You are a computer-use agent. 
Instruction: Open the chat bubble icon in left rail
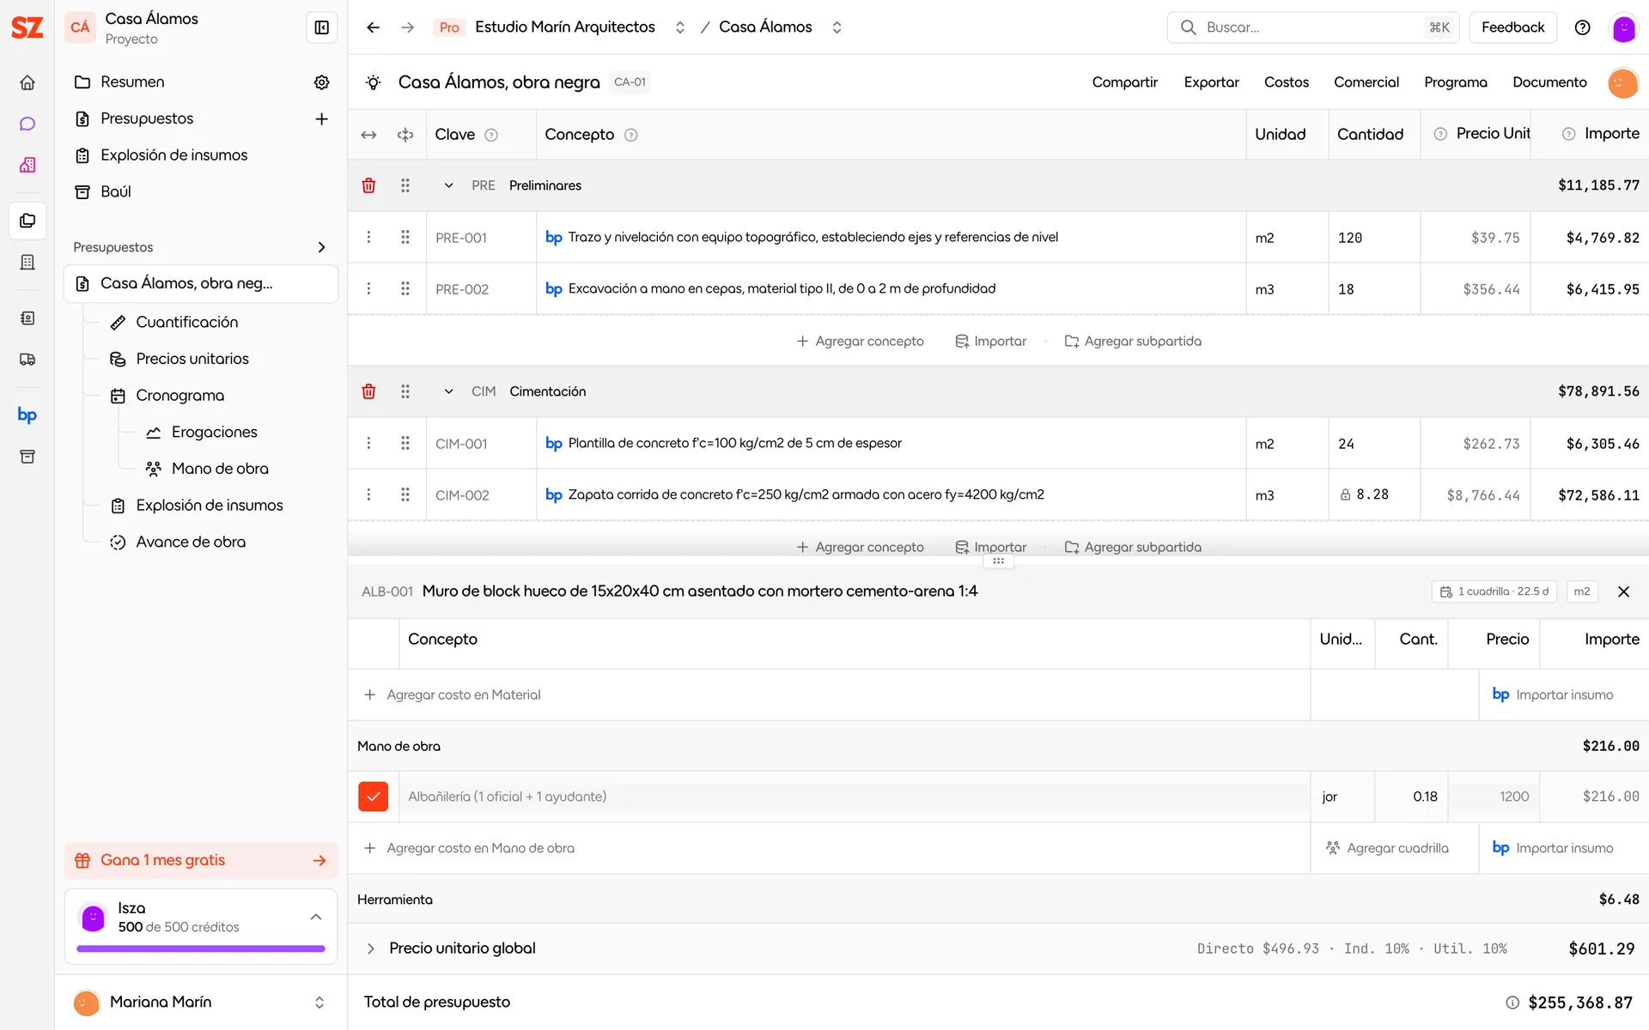pyautogui.click(x=27, y=124)
